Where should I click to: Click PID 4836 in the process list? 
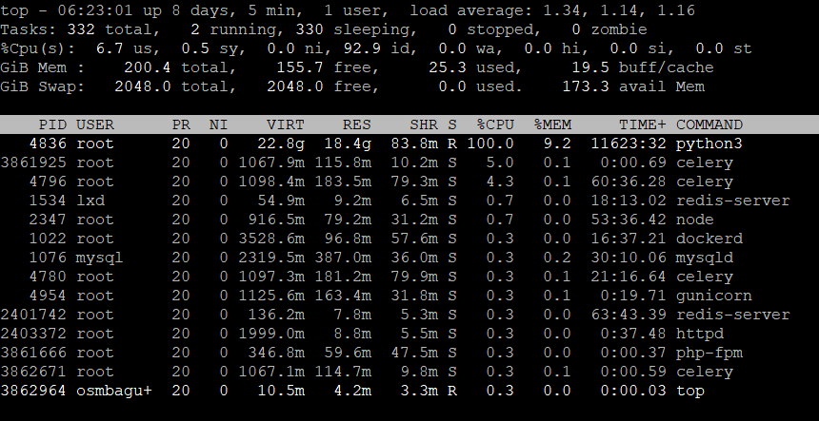coord(48,144)
